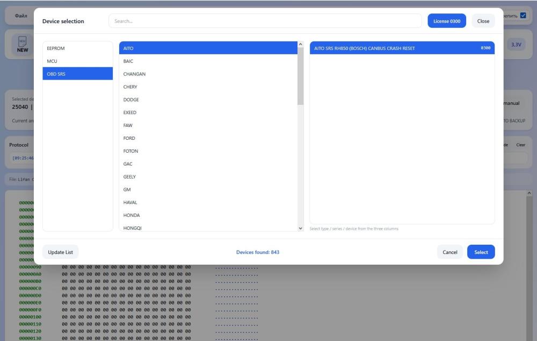
Task: Click the Cancel button
Action: pos(449,252)
